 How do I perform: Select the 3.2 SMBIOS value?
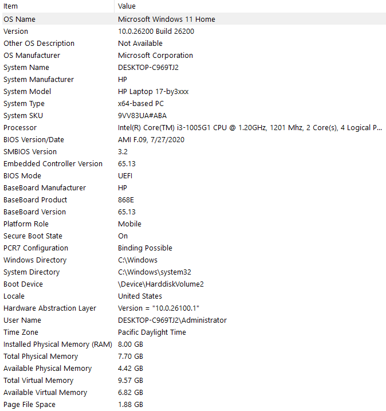click(x=123, y=152)
